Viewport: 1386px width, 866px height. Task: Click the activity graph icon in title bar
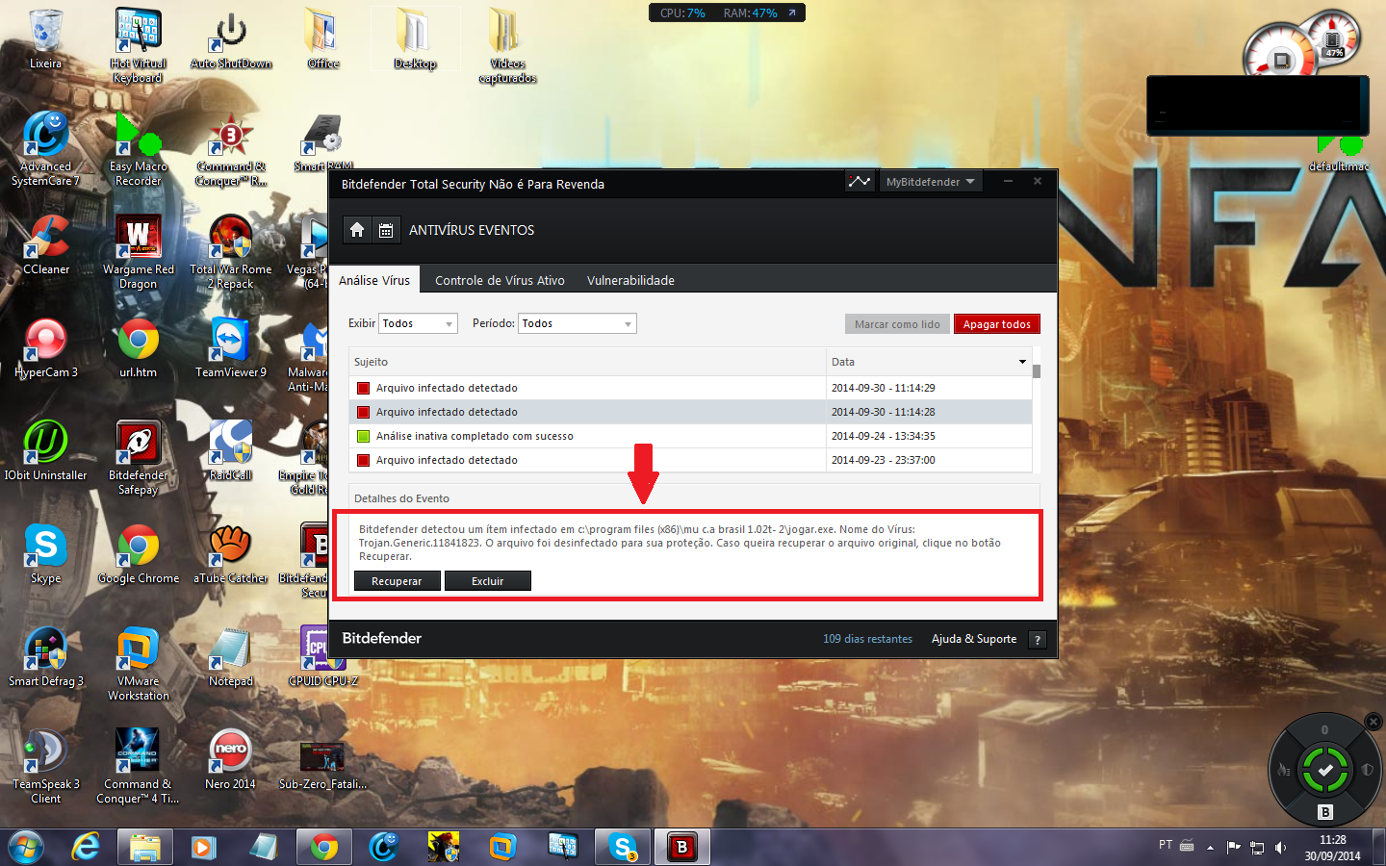(859, 181)
